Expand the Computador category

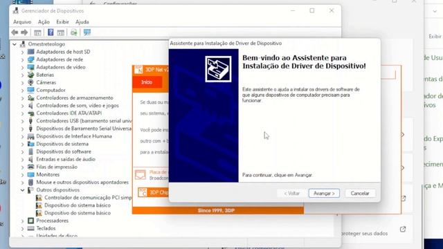coord(23,91)
